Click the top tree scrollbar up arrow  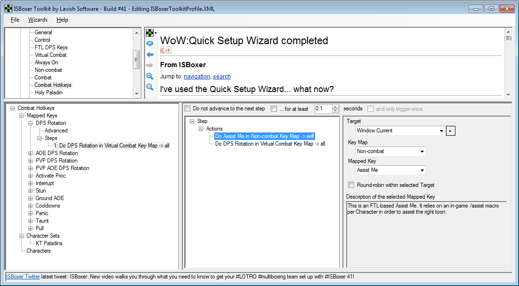coord(137,32)
